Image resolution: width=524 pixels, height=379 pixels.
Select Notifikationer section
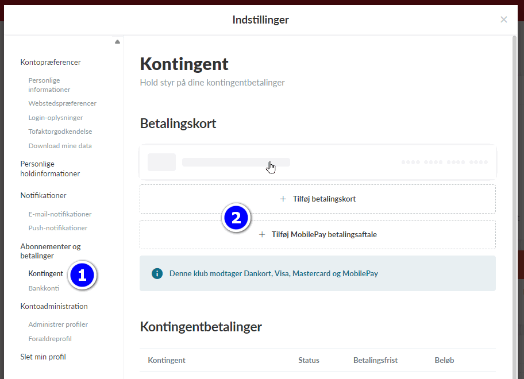pos(44,195)
